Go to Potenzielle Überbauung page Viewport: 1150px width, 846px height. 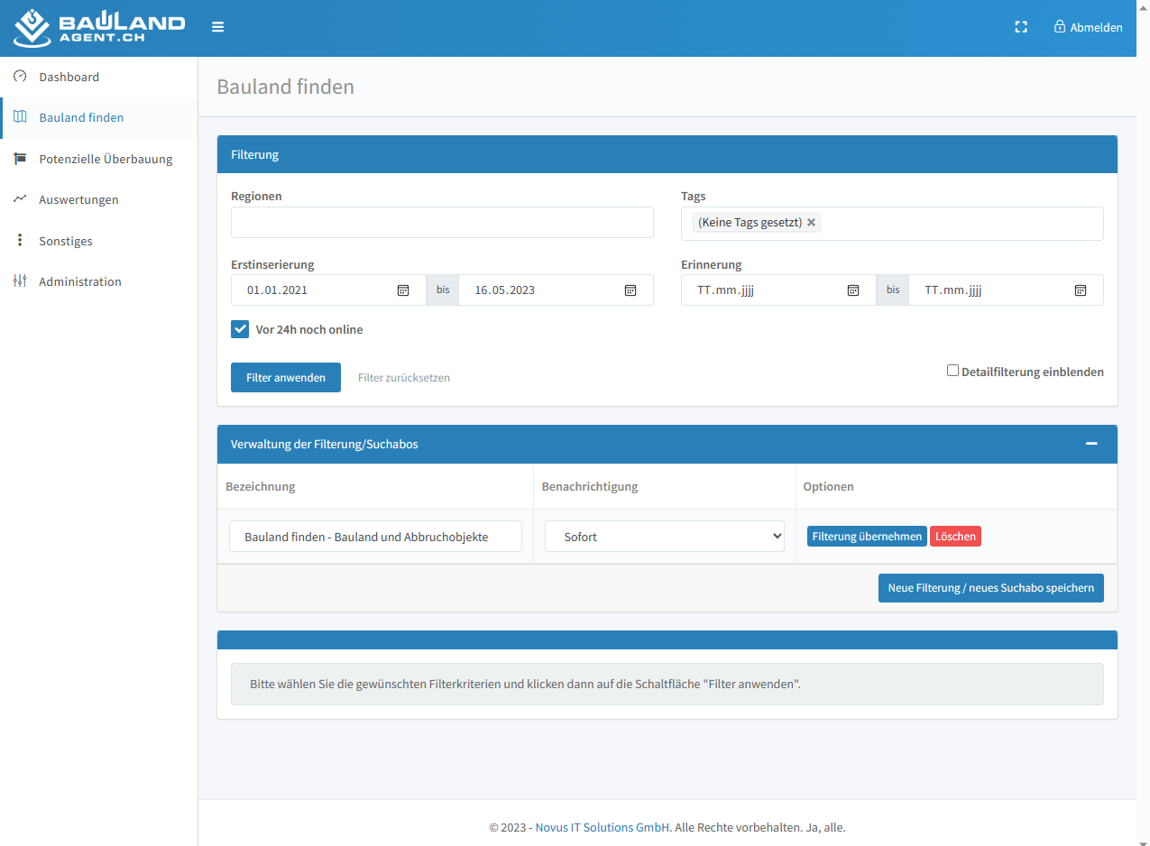click(105, 159)
